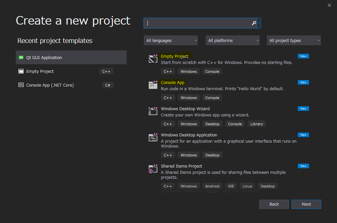The image size is (337, 223).
Task: Select recent Empty Project C++ template
Action: click(71, 71)
